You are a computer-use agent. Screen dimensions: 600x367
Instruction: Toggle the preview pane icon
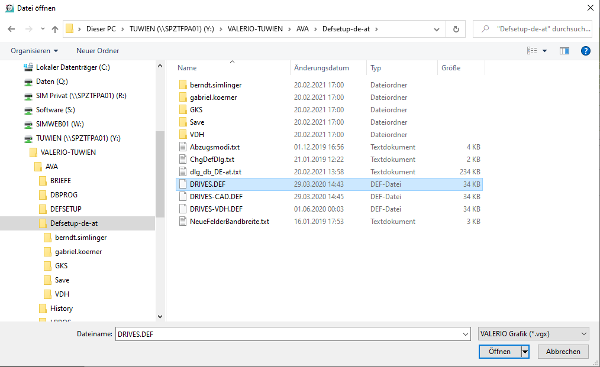[x=564, y=51]
